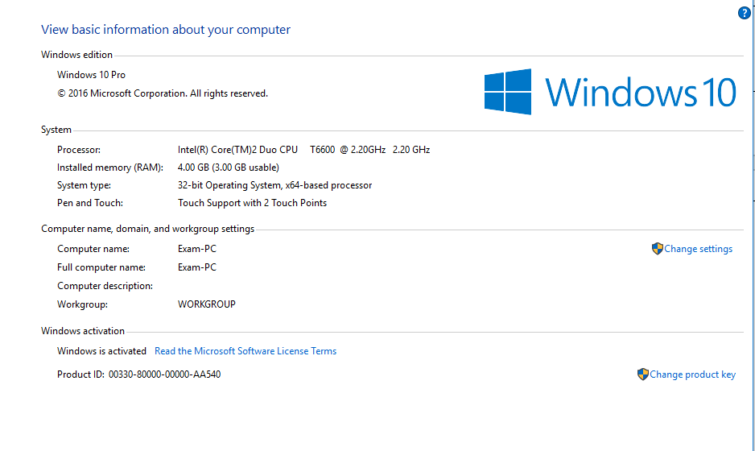Click the shield icon beside Change settings

pos(658,249)
